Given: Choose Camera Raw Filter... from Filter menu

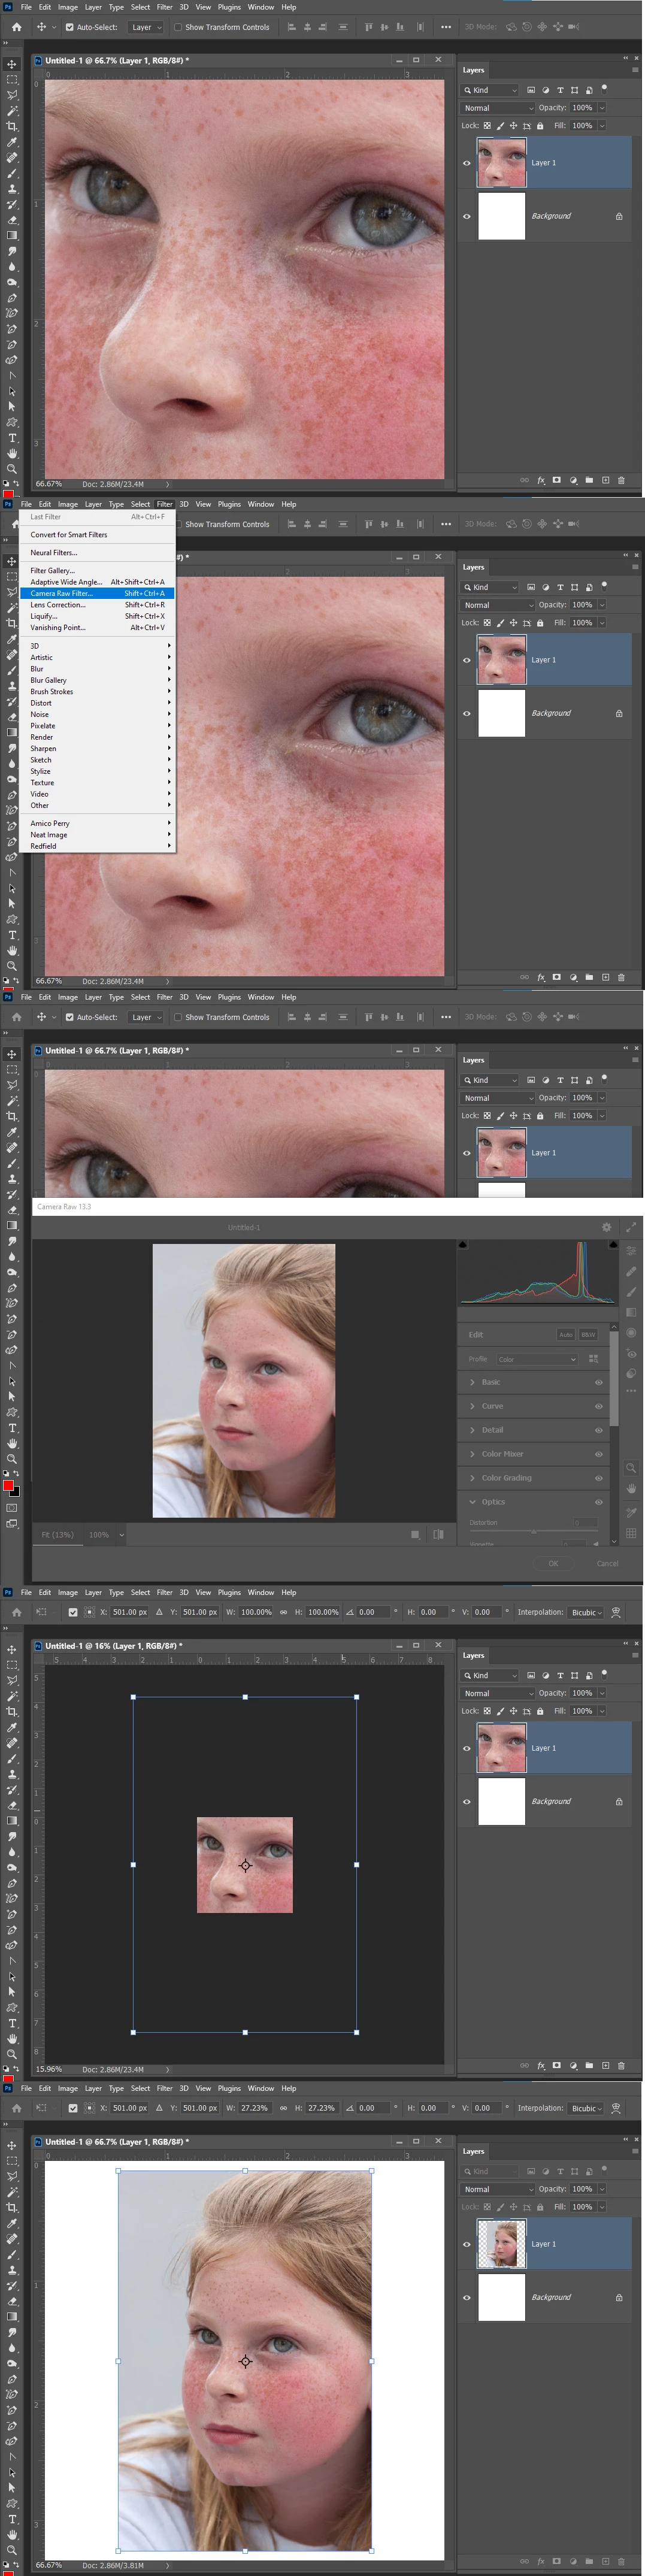Looking at the screenshot, I should pos(97,593).
